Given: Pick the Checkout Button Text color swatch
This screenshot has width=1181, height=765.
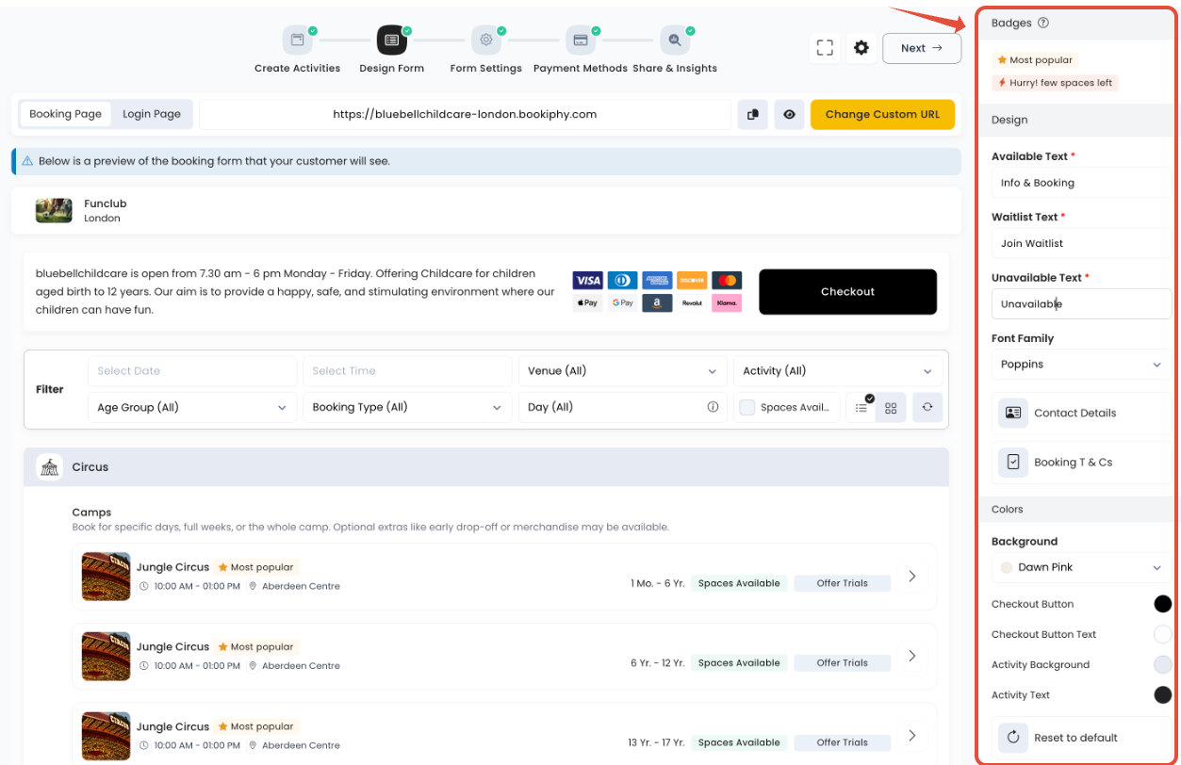Looking at the screenshot, I should (1162, 634).
